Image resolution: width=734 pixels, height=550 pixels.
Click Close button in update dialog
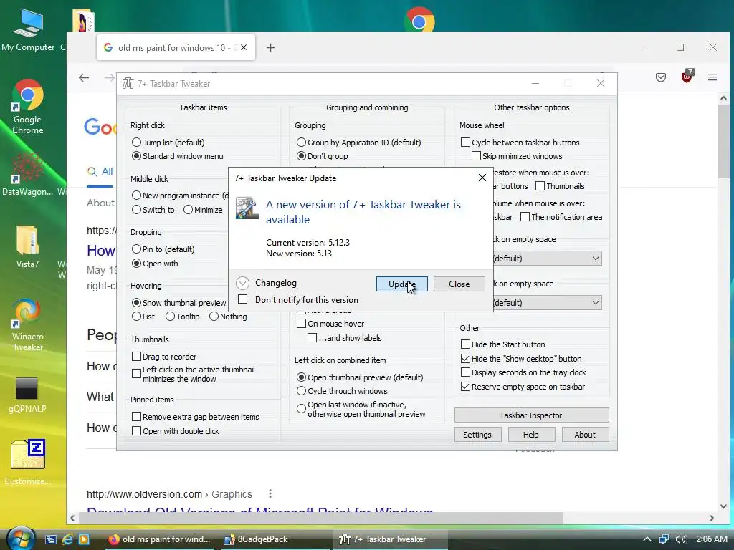[459, 284]
